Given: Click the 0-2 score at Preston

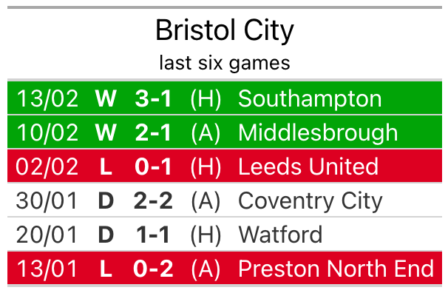Looking at the screenshot, I should [153, 269].
